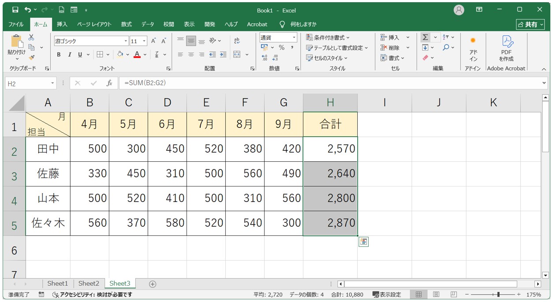Click the wrap text icon
The height and width of the screenshot is (302, 553).
(x=237, y=41)
